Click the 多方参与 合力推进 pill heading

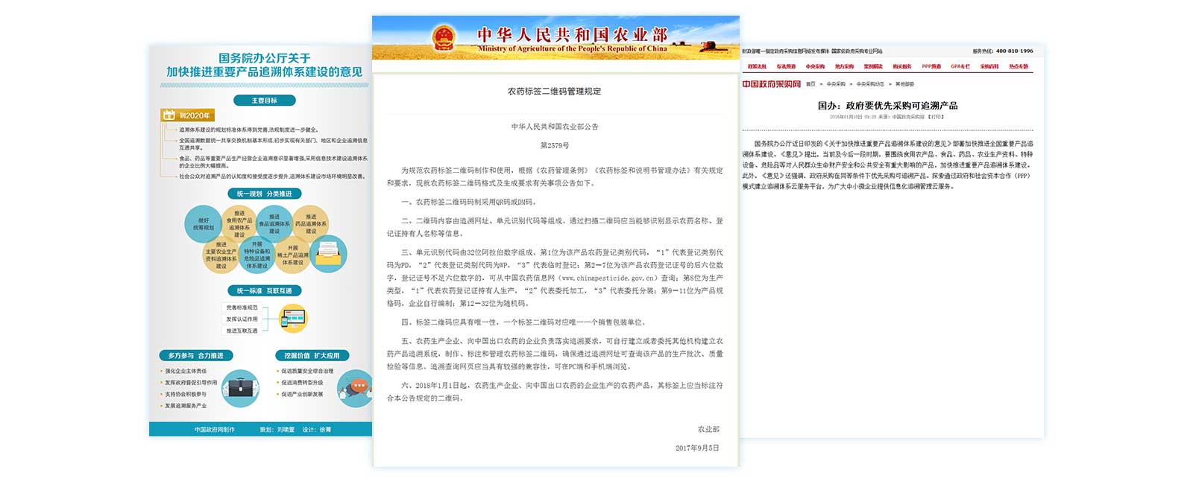(196, 355)
